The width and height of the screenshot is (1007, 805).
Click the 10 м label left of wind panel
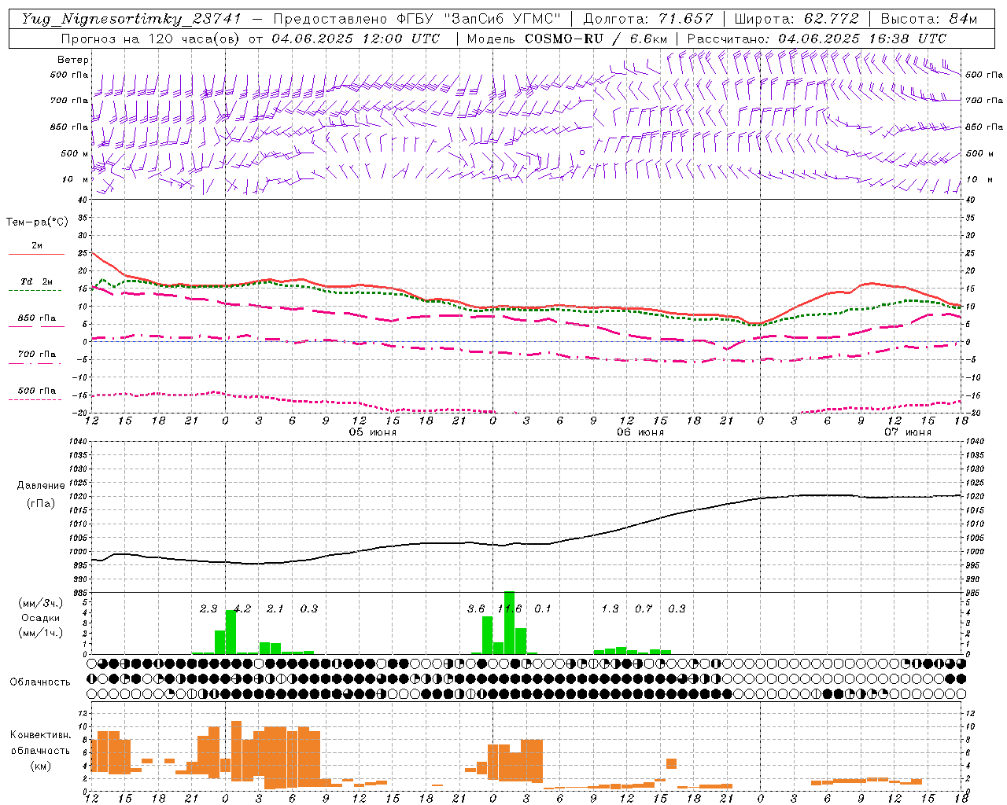click(x=76, y=179)
